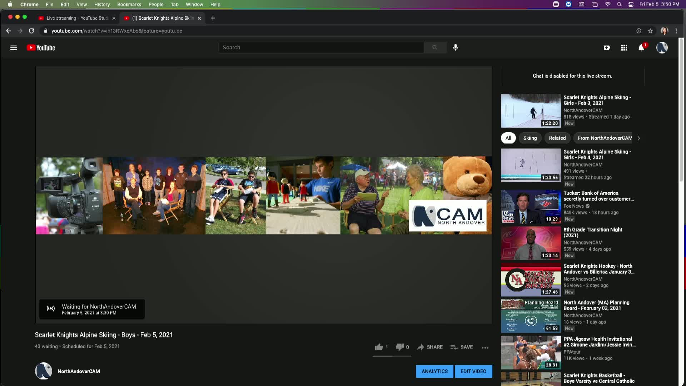Go forward to the next page
Screen dimensions: 686x386
(x=20, y=31)
